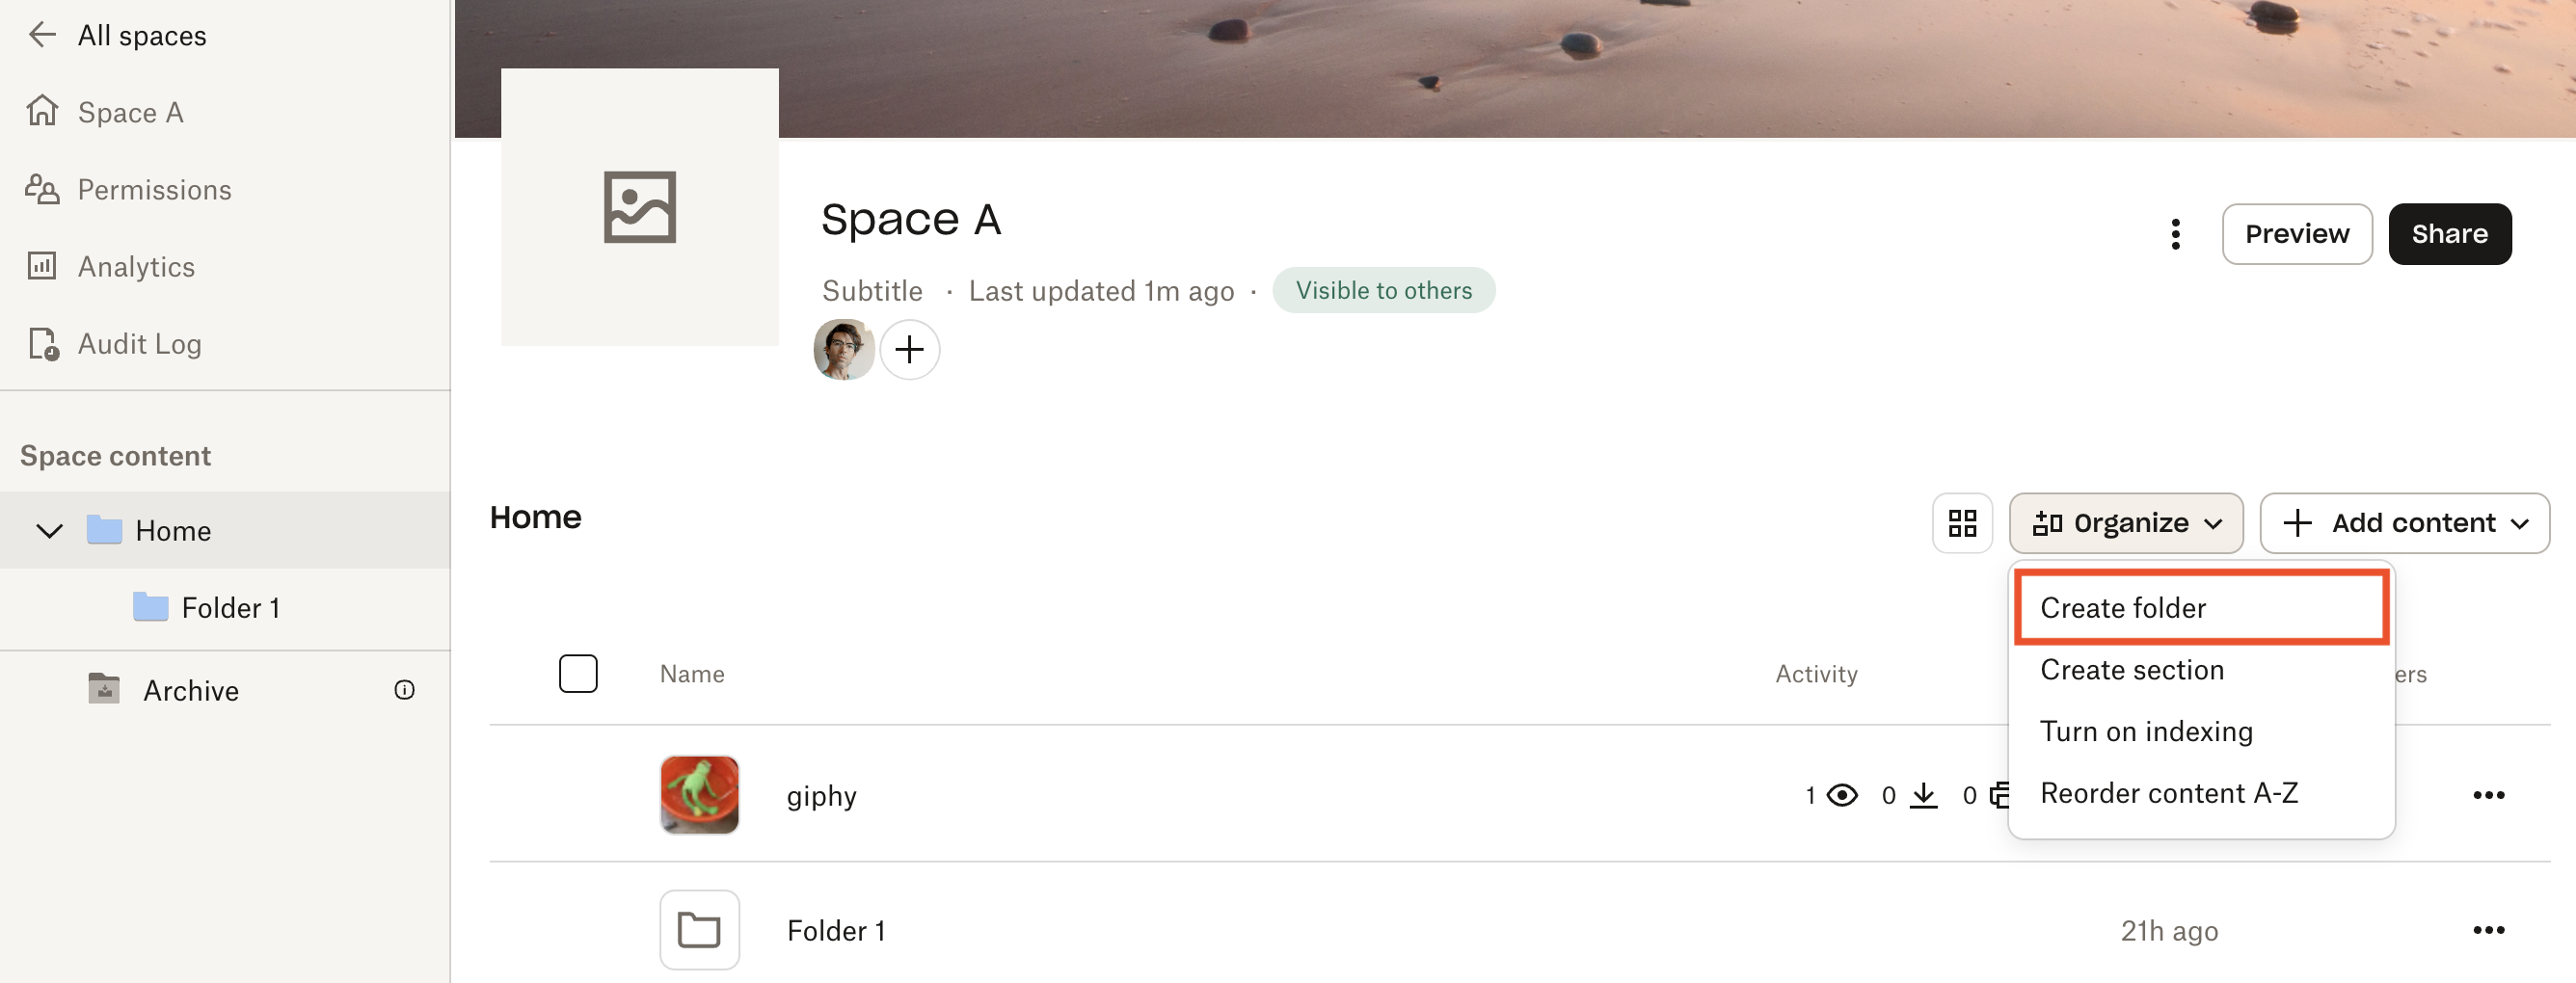Image resolution: width=2576 pixels, height=983 pixels.
Task: Open the giphy thumbnail
Action: pos(699,795)
